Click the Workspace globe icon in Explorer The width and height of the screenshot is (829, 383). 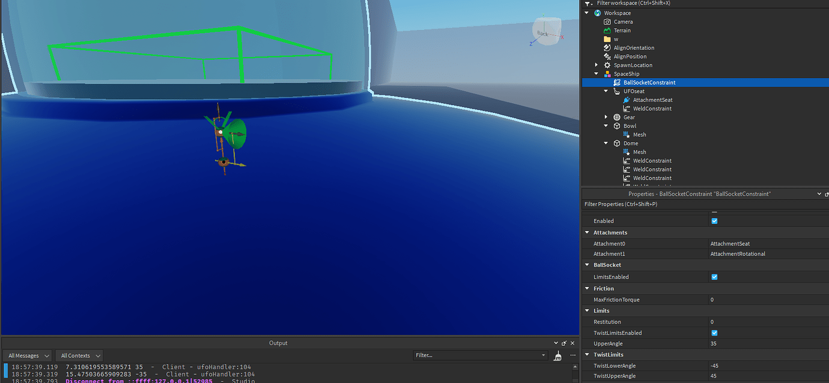[x=597, y=13]
